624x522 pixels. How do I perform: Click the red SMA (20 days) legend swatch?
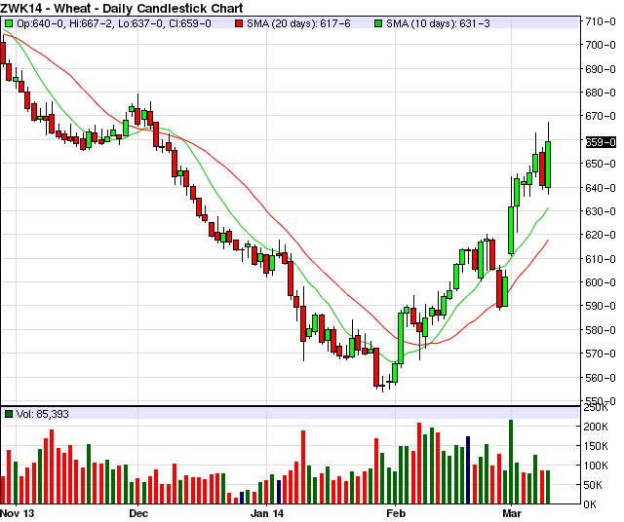click(x=239, y=23)
